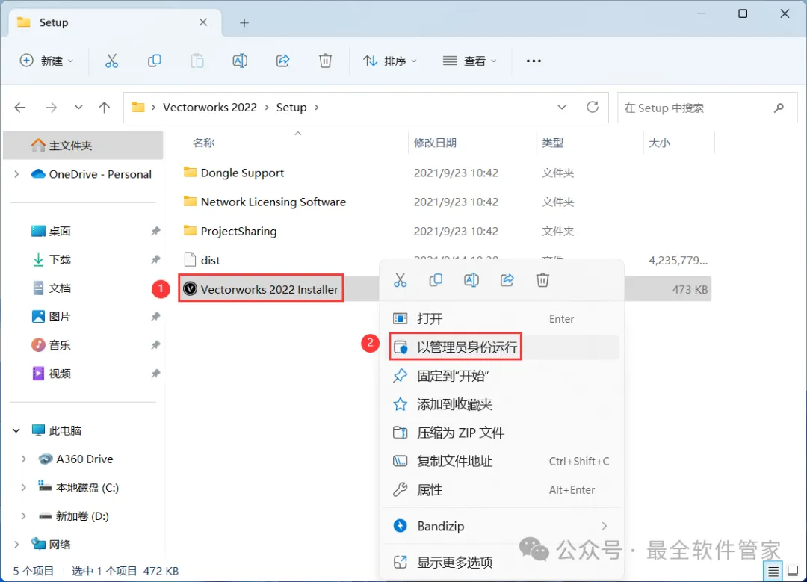Unpin the 下载 quick access item
807x582 pixels.
pyautogui.click(x=155, y=259)
